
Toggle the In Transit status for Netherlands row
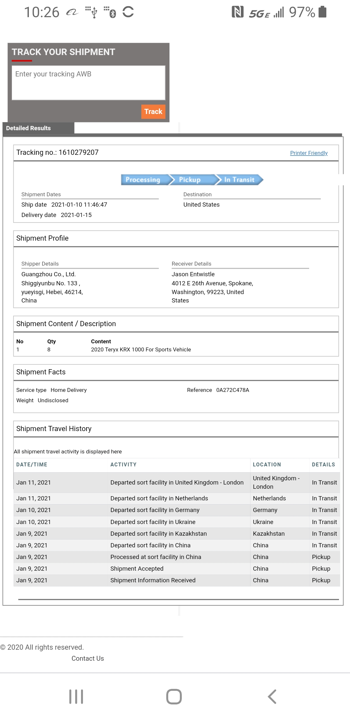324,498
